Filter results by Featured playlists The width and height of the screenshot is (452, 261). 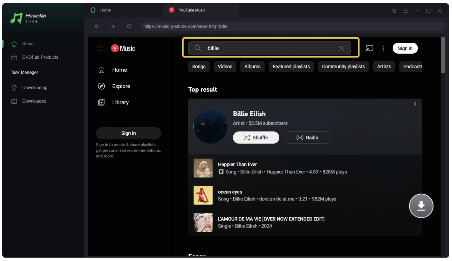click(x=291, y=66)
